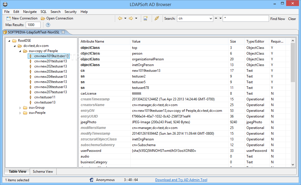Click the connect/disconnect plug icon
Viewport: 301px width, 185px height.
click(157, 18)
